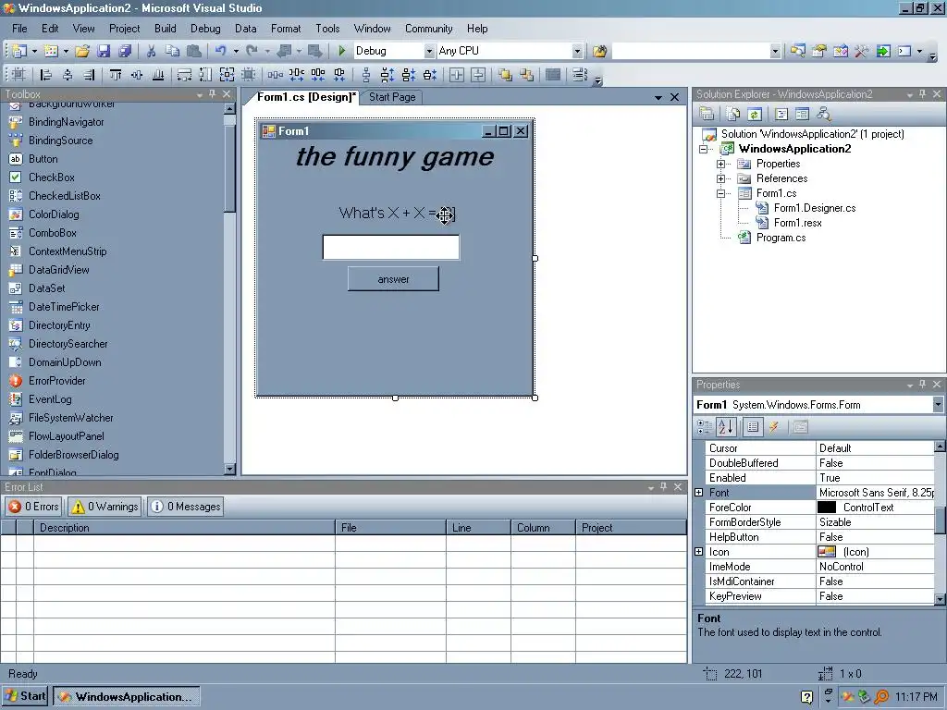Expand the References node in Solution Explorer
The image size is (947, 710).
coord(720,178)
